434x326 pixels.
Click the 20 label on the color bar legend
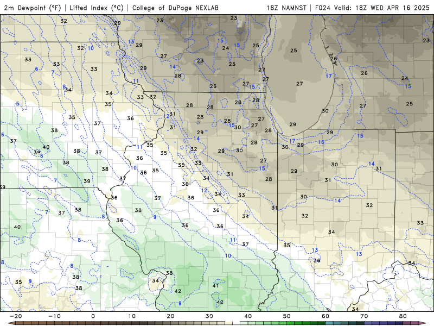point(170,316)
